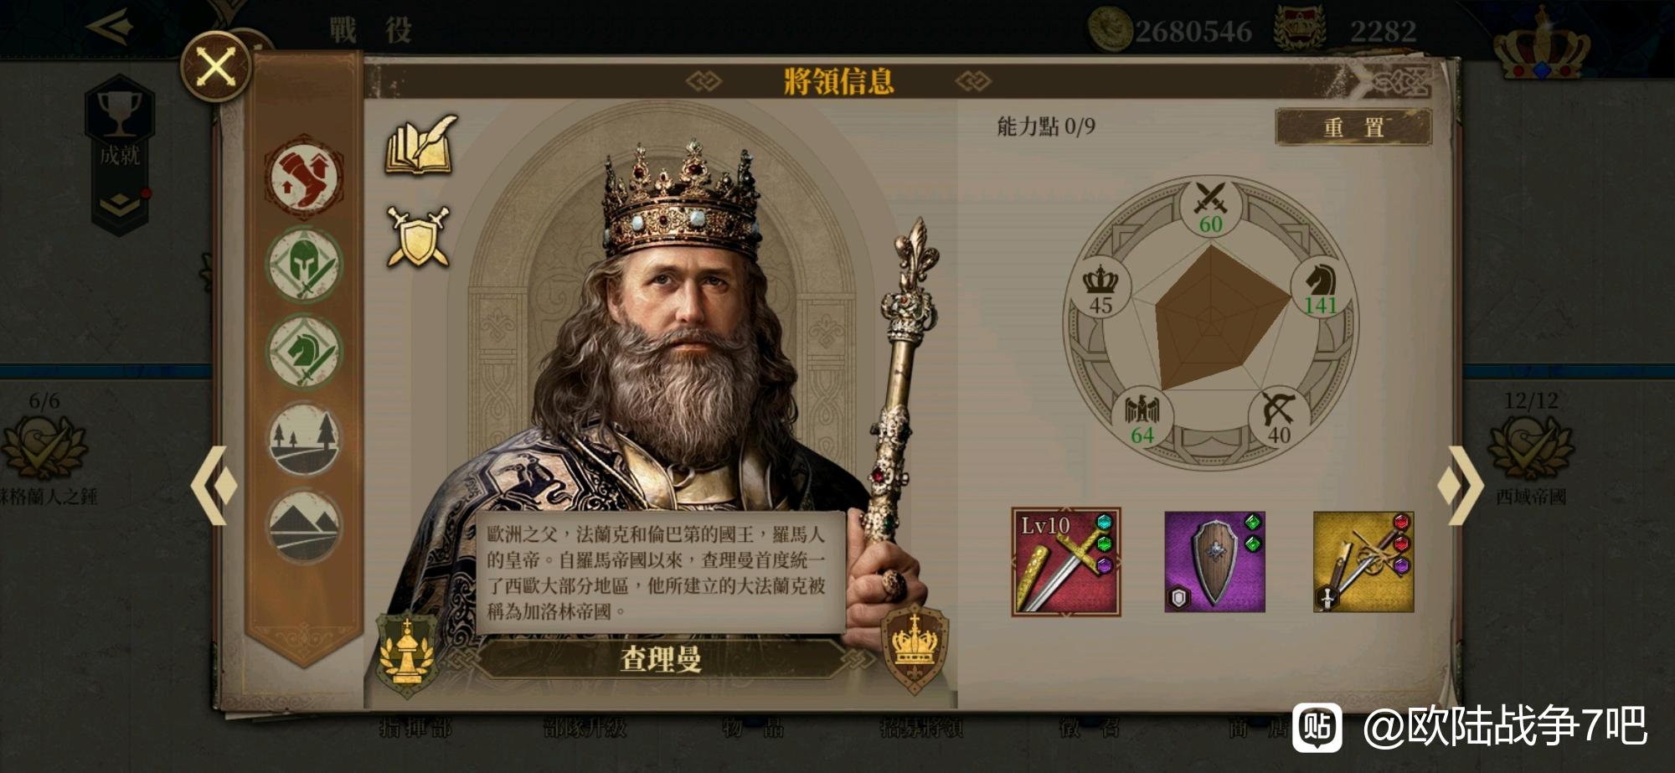Show next general with right arrow

point(1461,485)
